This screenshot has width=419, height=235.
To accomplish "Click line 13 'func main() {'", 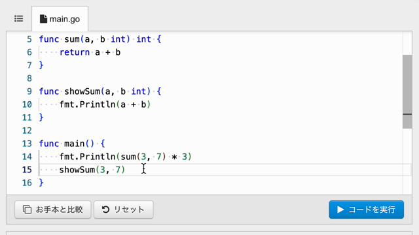I will (72, 144).
